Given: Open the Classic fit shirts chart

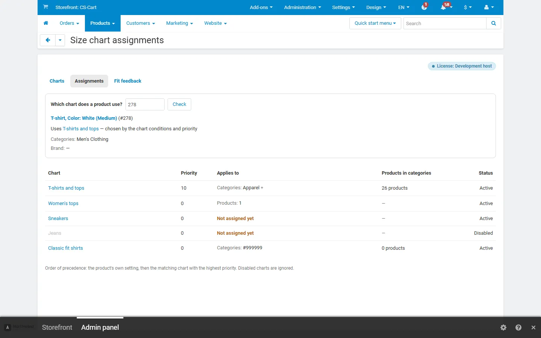Looking at the screenshot, I should 65,248.
